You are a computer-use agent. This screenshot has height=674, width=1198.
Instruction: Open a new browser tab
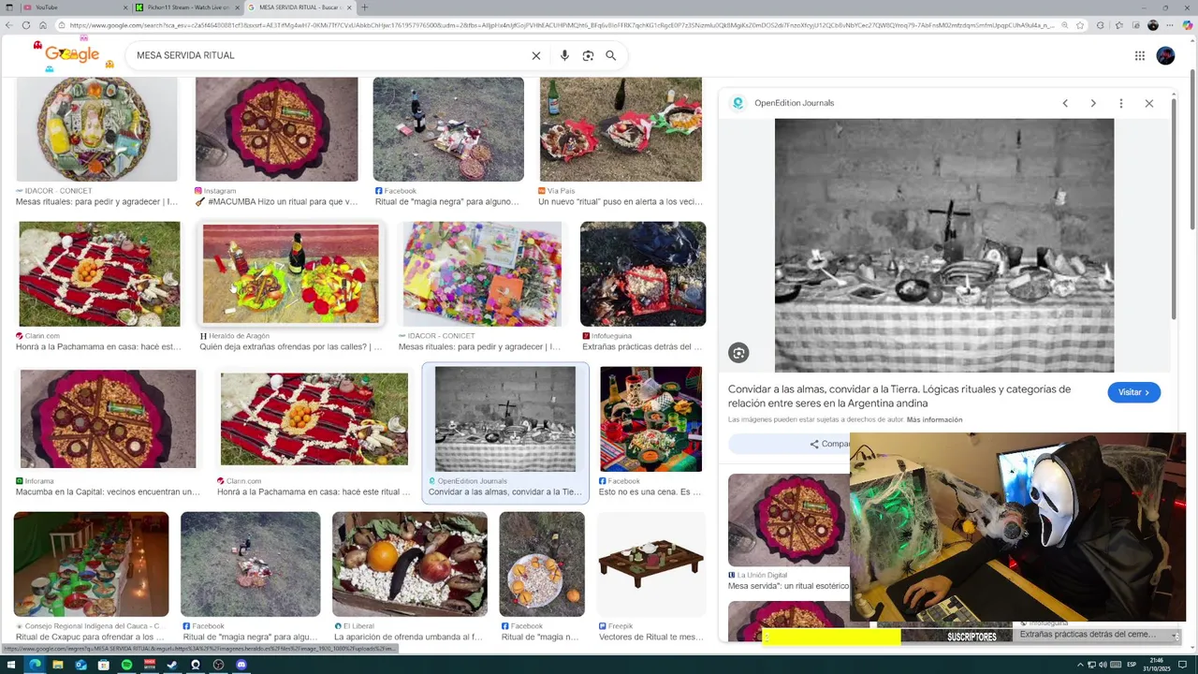pos(365,7)
